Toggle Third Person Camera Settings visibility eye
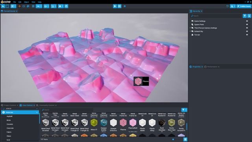Viewport: 252px width, 142px height. point(247,28)
